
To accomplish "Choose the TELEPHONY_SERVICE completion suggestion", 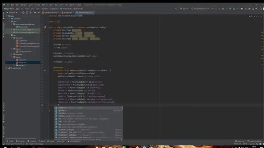I will pos(88,135).
